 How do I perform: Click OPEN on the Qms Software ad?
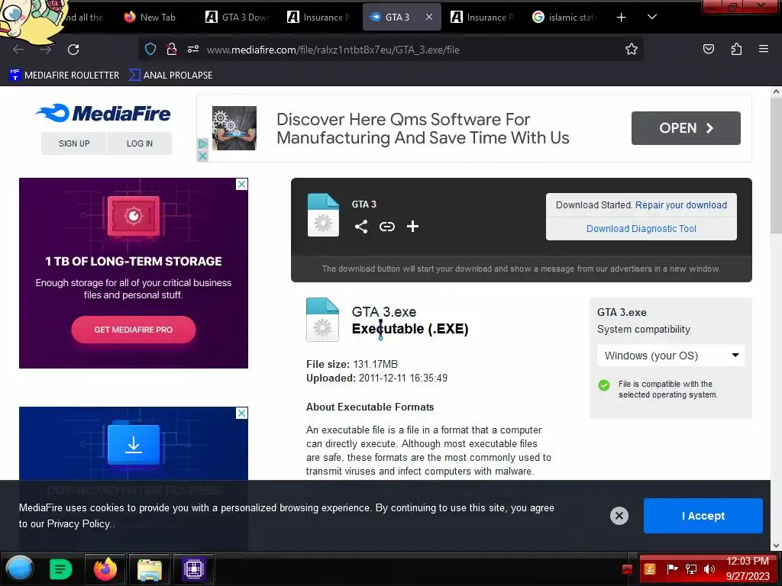click(686, 128)
